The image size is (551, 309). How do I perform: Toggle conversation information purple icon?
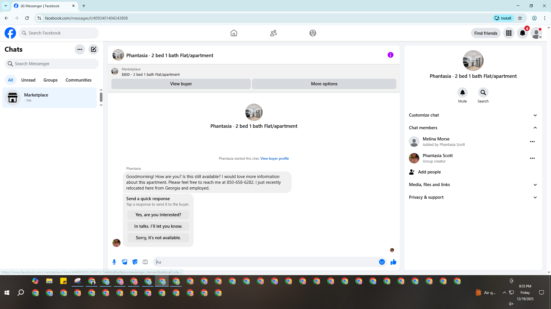(391, 55)
